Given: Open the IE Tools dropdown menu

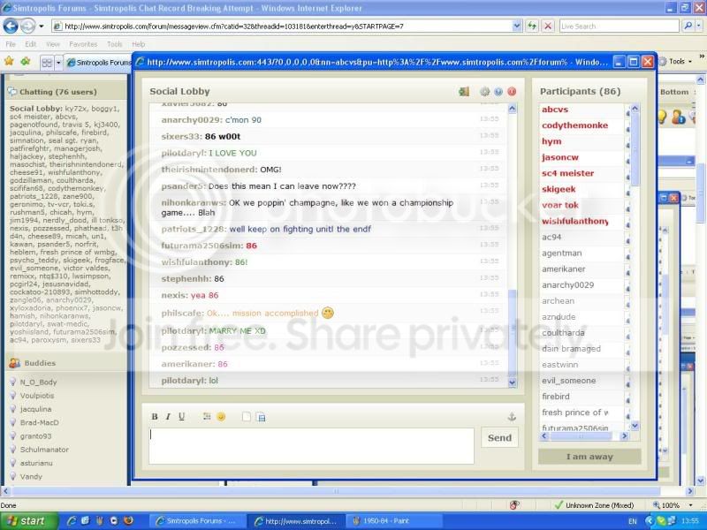Looking at the screenshot, I should coord(676,61).
